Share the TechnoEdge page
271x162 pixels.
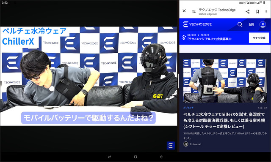coord(247,11)
